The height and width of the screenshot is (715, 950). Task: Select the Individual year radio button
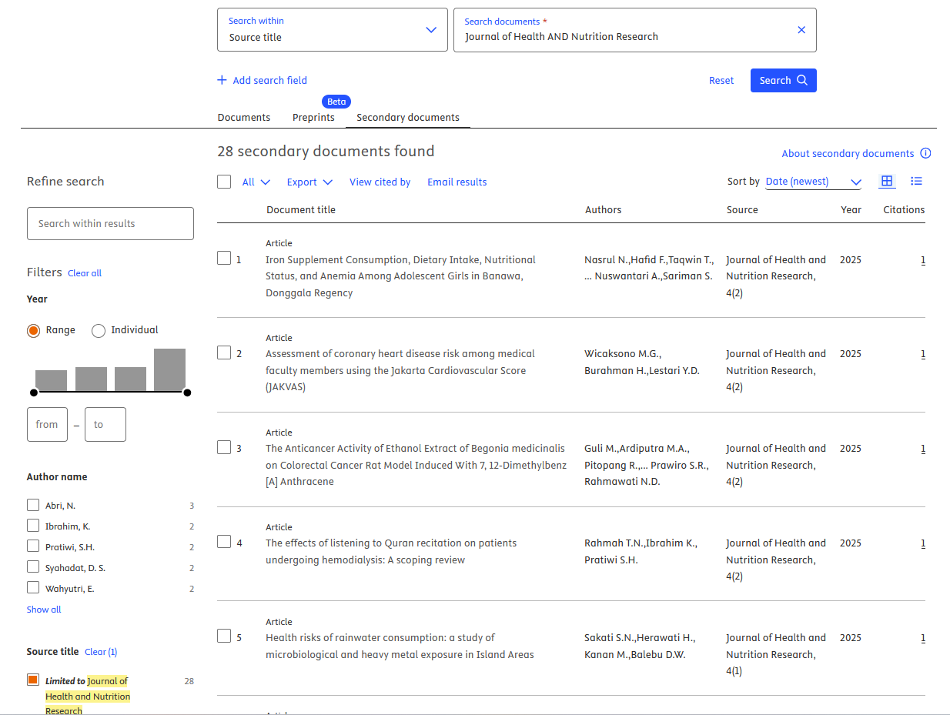point(99,330)
